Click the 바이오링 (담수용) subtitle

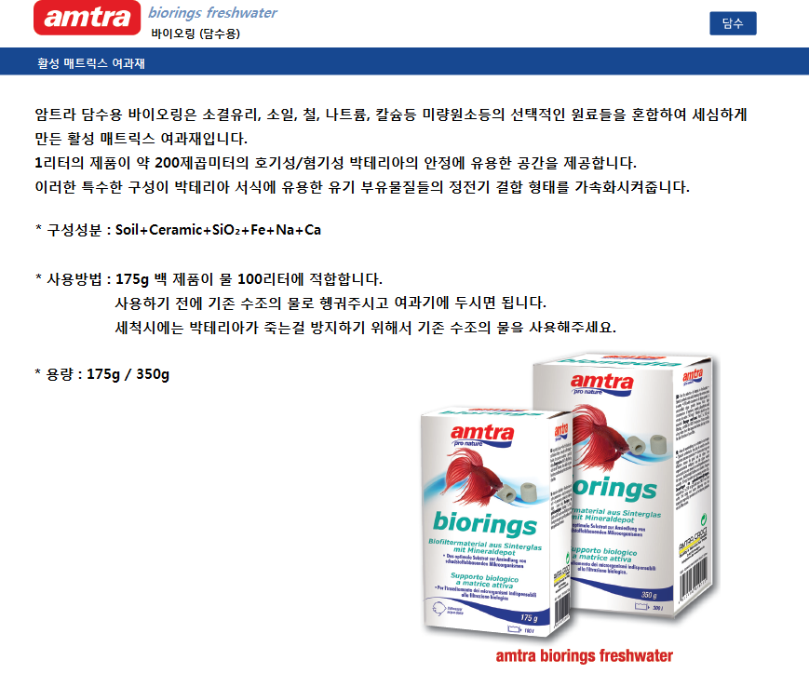coord(196,34)
